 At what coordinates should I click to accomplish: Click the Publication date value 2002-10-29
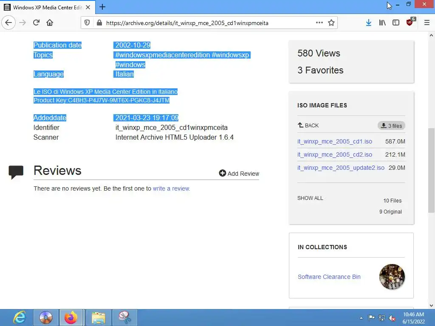pyautogui.click(x=133, y=45)
